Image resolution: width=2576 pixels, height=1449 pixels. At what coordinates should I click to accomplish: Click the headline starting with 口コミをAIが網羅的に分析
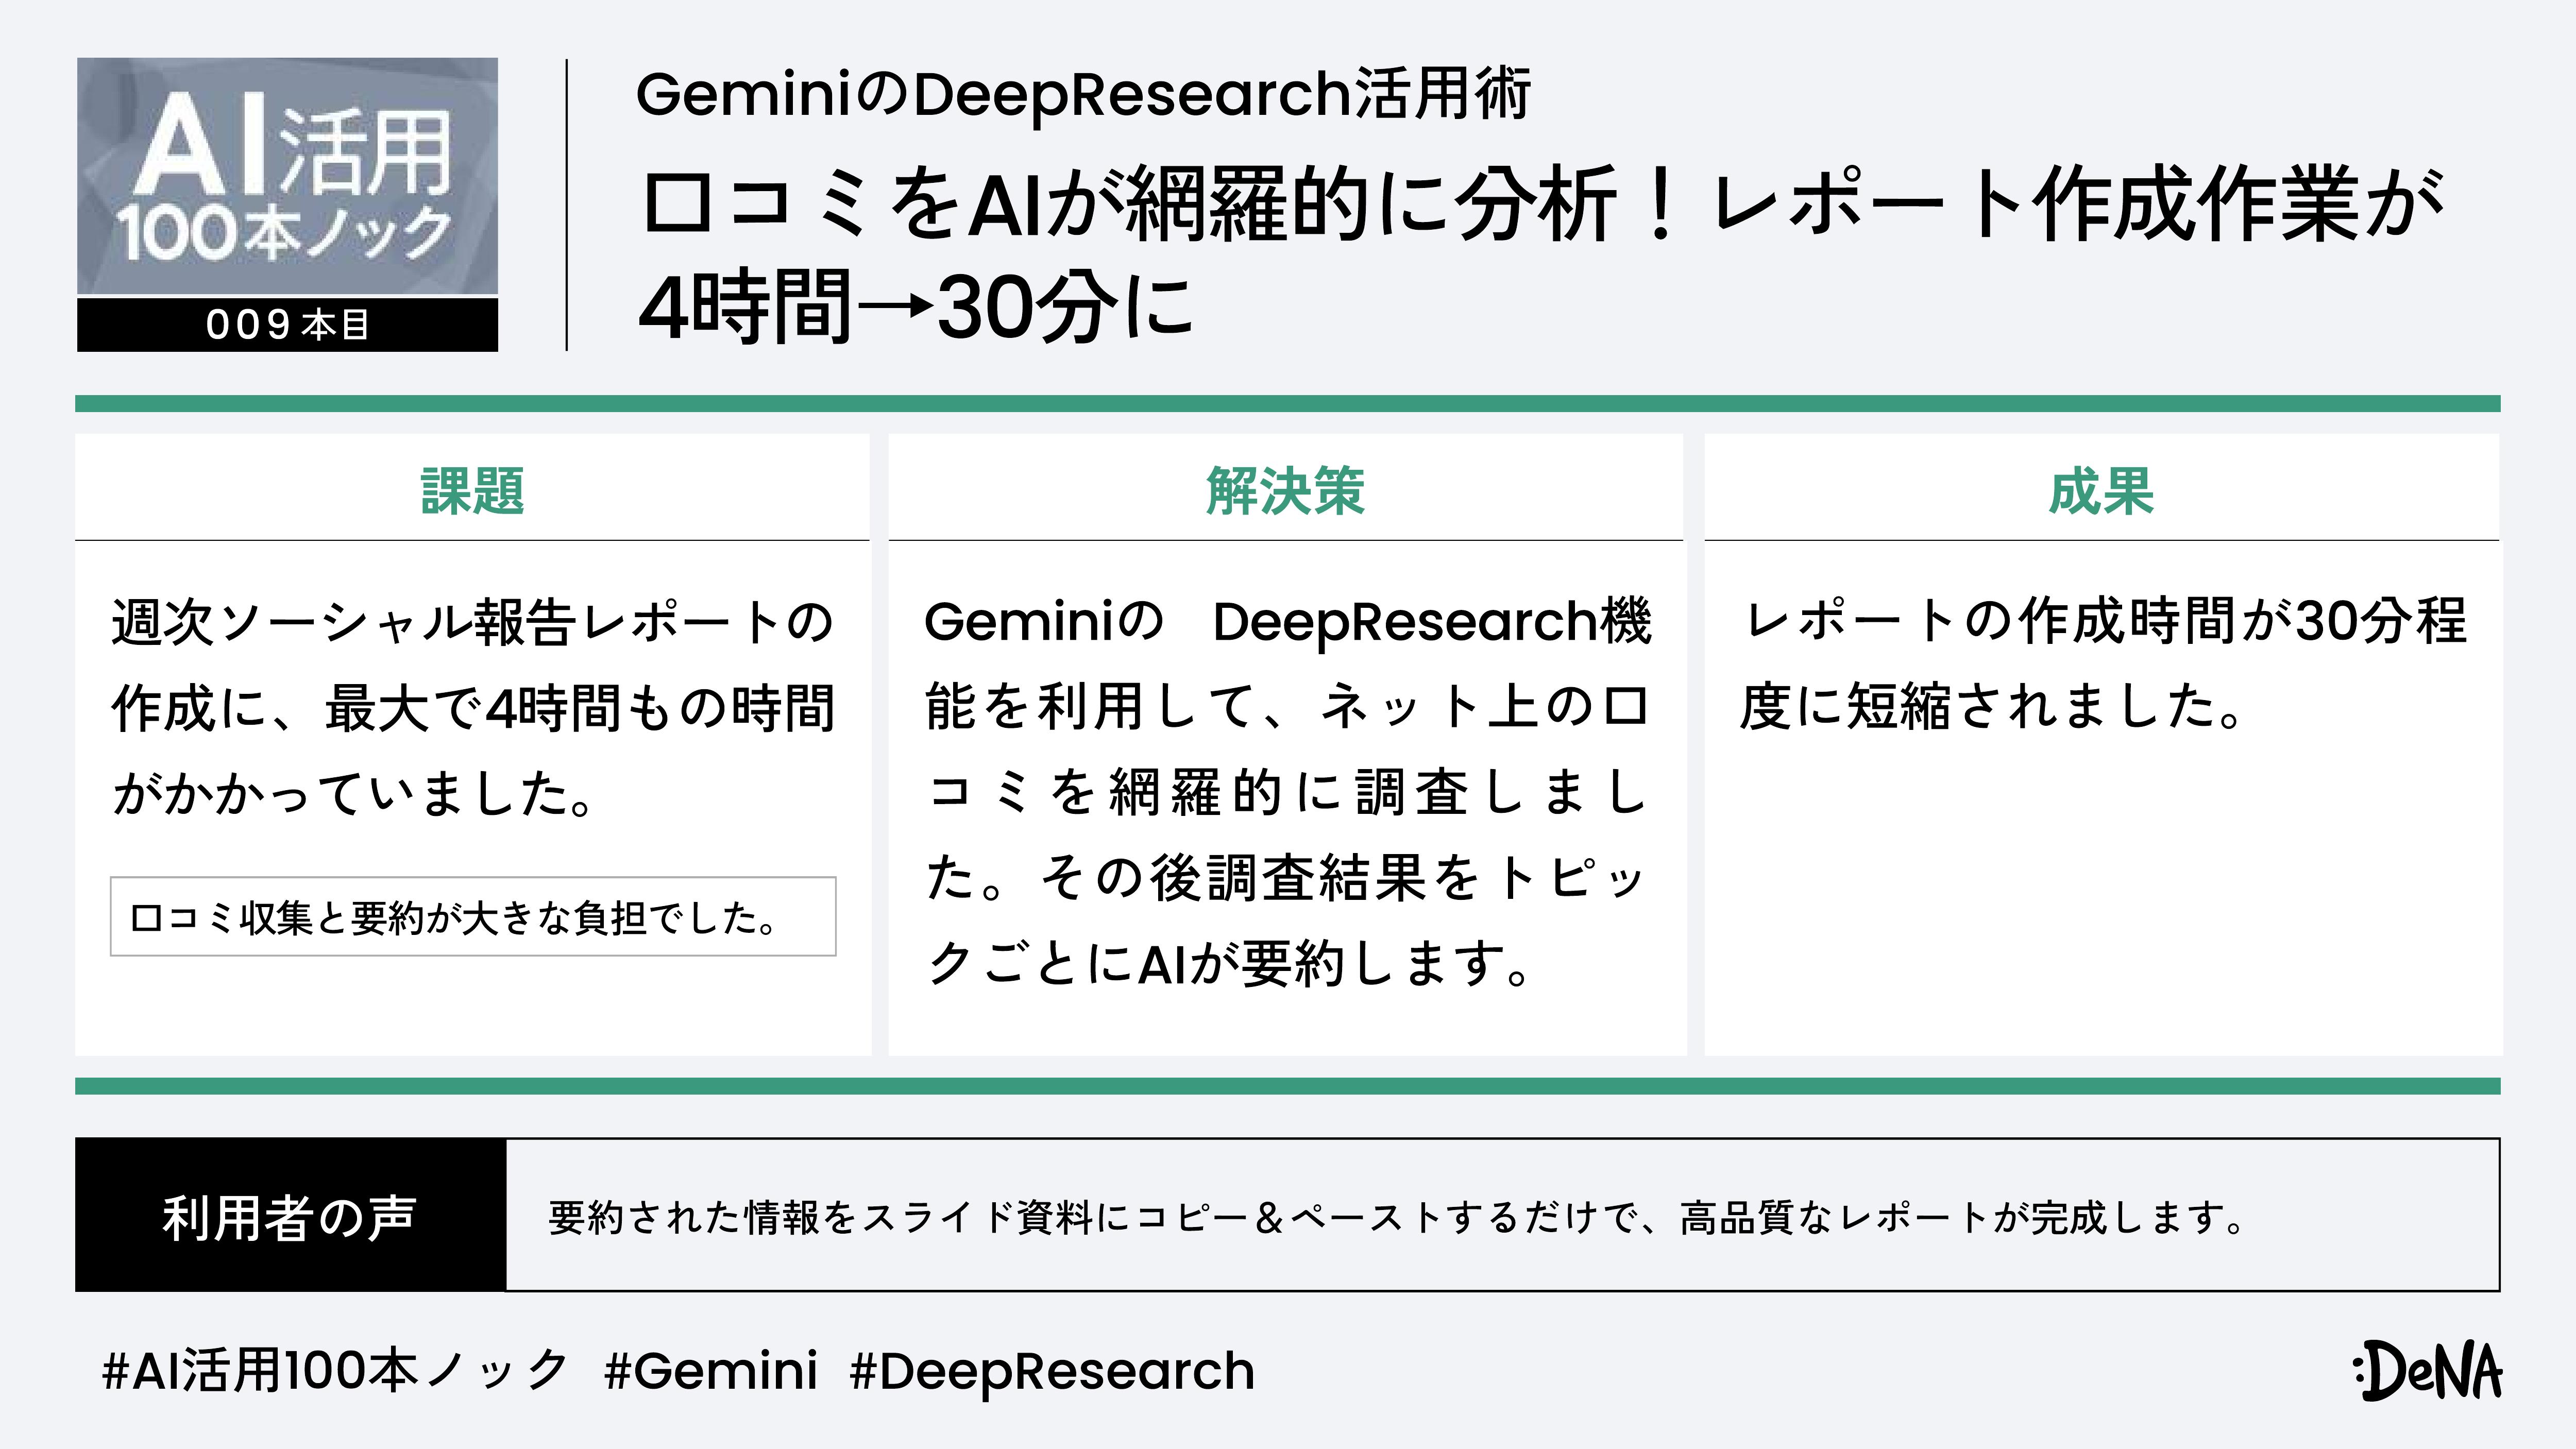pos(1540,205)
